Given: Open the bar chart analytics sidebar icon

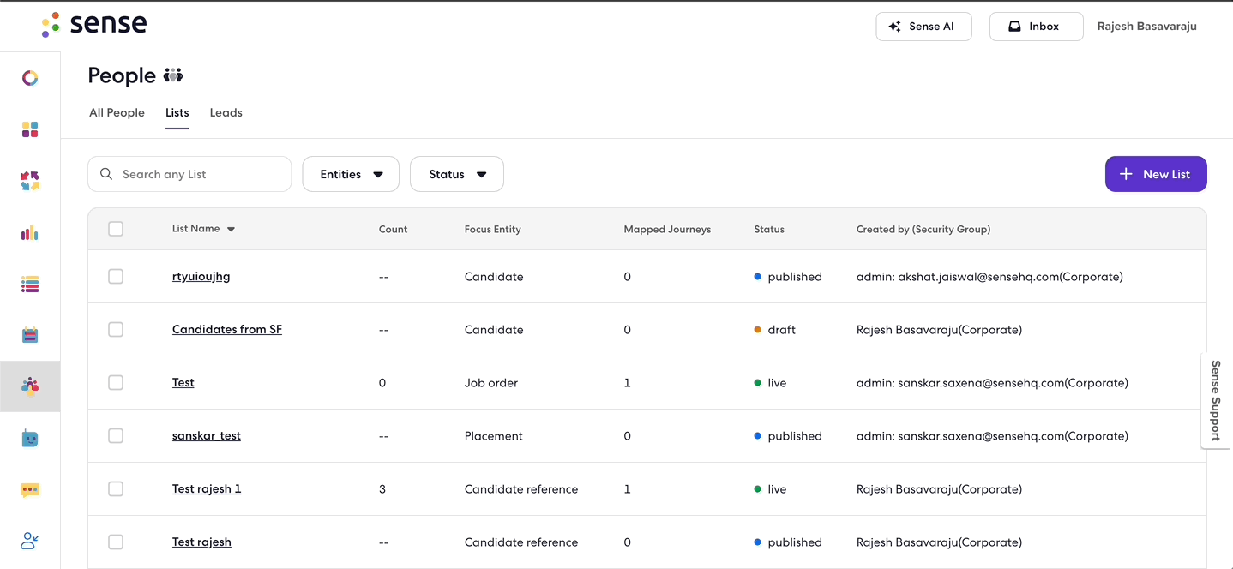Looking at the screenshot, I should [x=30, y=232].
